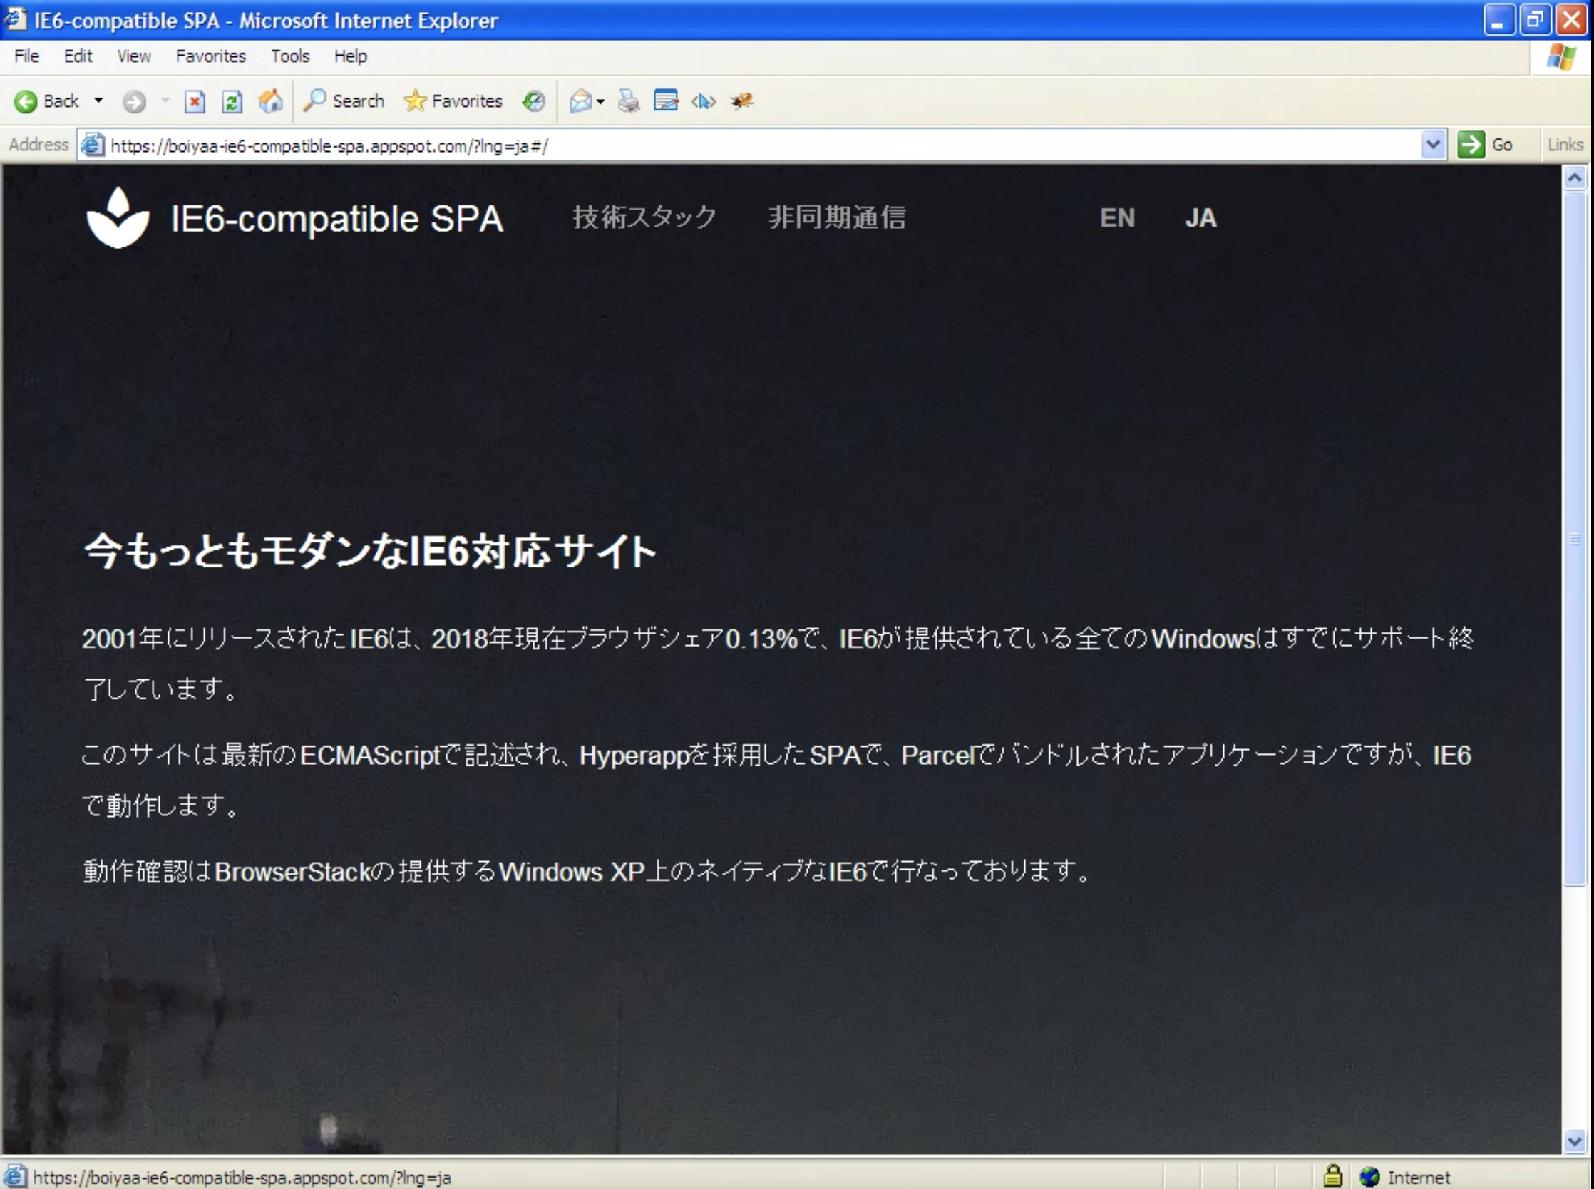Click the Discuss icon in toolbar
Image resolution: width=1594 pixels, height=1189 pixels.
point(703,101)
